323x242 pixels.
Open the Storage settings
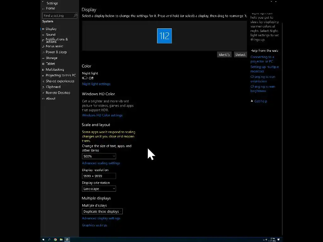click(51, 58)
